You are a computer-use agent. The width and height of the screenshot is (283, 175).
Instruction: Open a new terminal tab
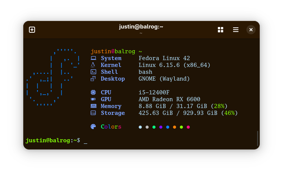[32, 30]
